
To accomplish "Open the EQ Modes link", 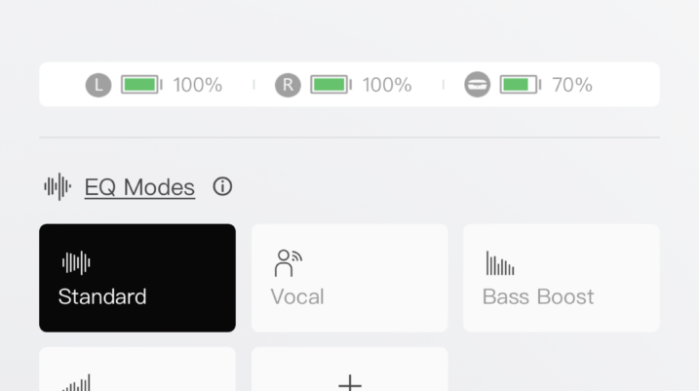I will click(x=139, y=187).
